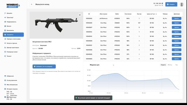Click the player name Kise Wisp
This screenshot has height=105, width=187.
[103, 23]
